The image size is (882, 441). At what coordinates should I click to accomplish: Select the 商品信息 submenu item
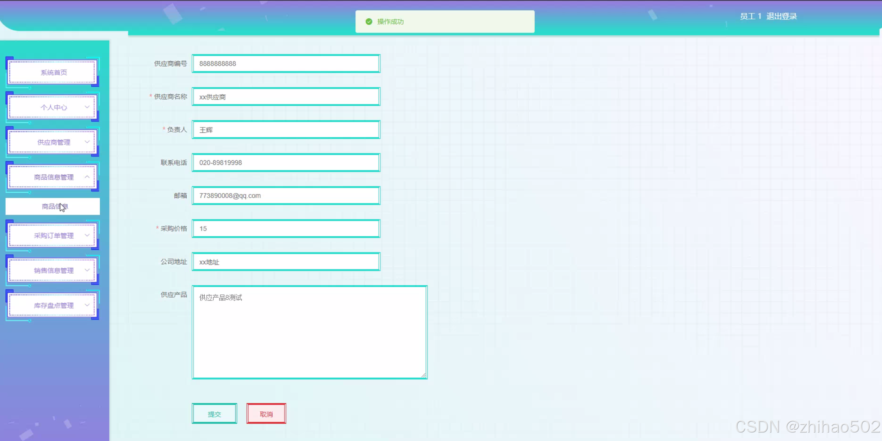click(53, 206)
